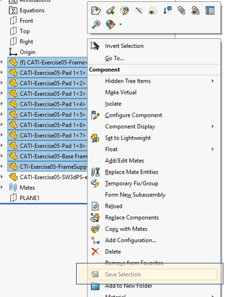Expand the Float submenu arrow
Viewport: 227px width, 297px height.
[x=213, y=149]
